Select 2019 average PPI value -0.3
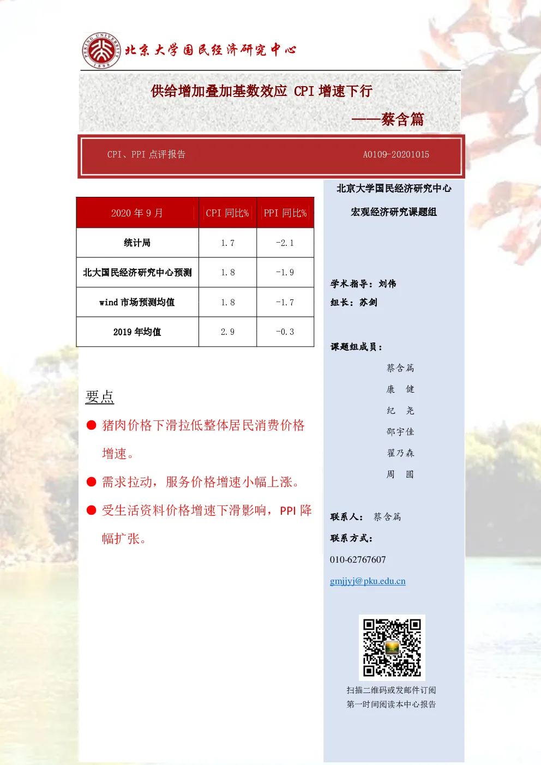The height and width of the screenshot is (765, 541). pyautogui.click(x=285, y=332)
